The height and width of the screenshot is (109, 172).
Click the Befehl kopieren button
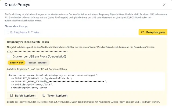[23, 95]
